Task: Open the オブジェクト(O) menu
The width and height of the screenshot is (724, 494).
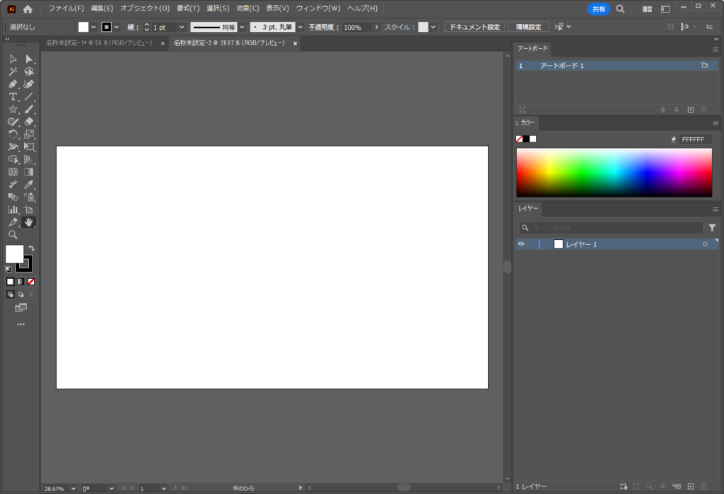Action: pos(145,8)
